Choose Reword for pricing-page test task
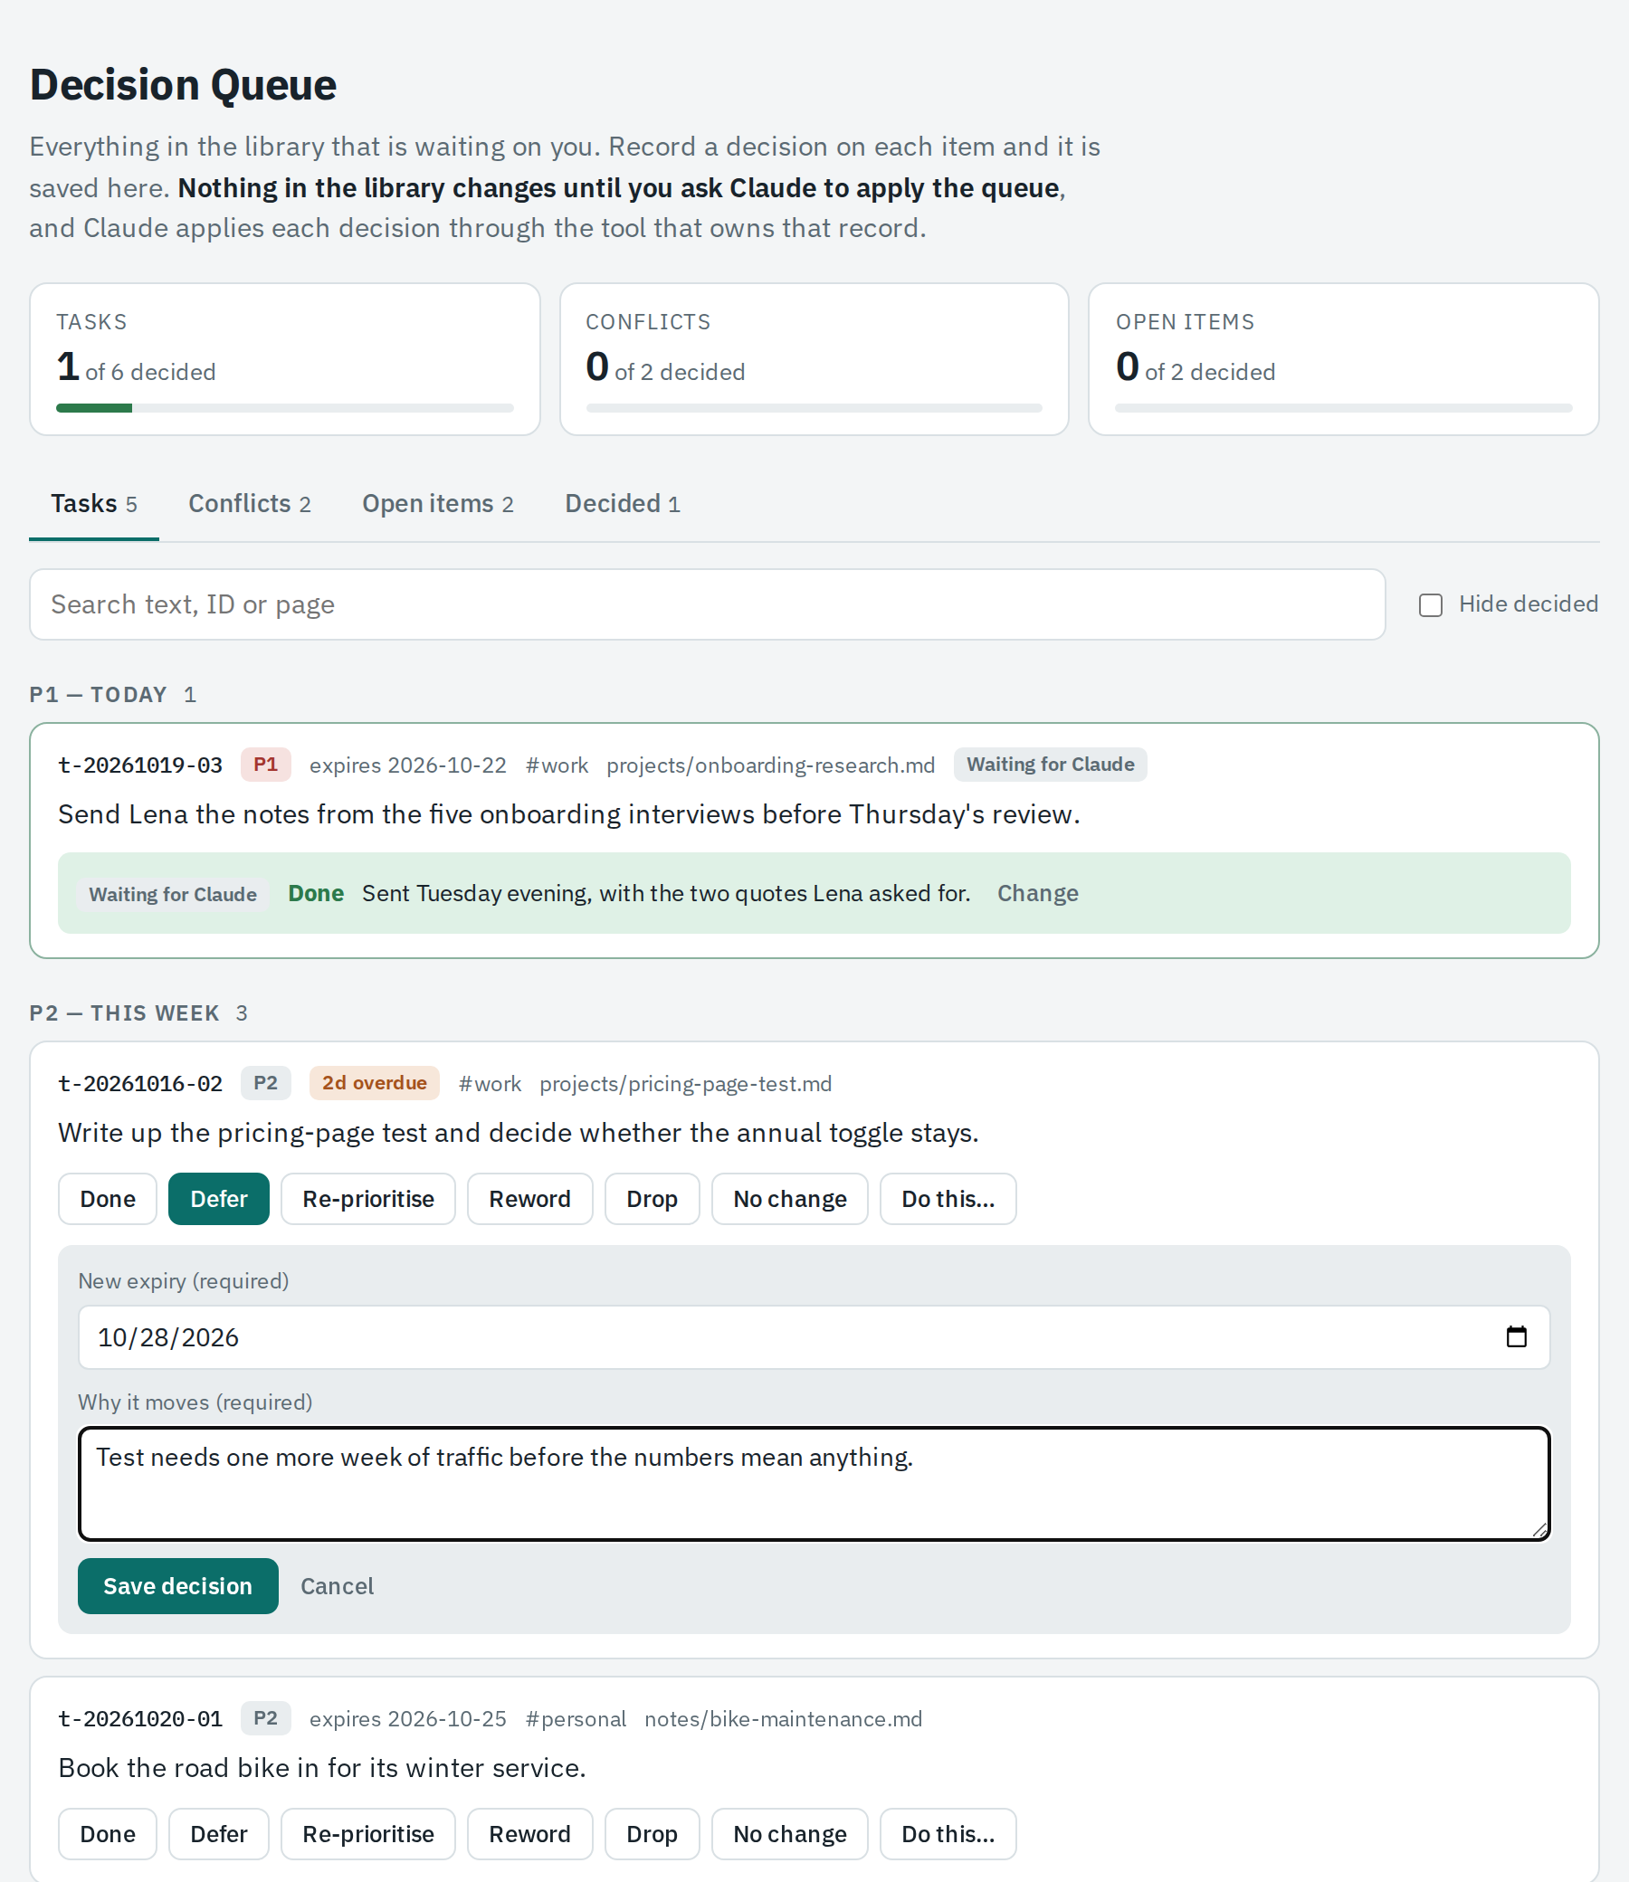 (530, 1199)
